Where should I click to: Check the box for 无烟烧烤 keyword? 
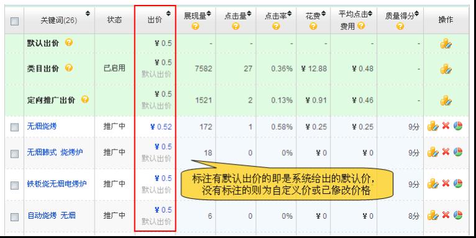(14, 127)
